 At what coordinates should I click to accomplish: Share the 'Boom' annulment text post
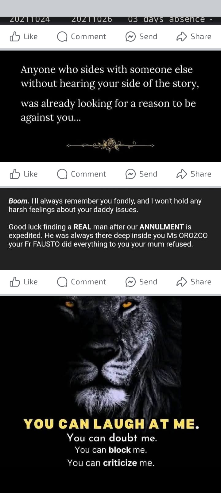(x=194, y=282)
